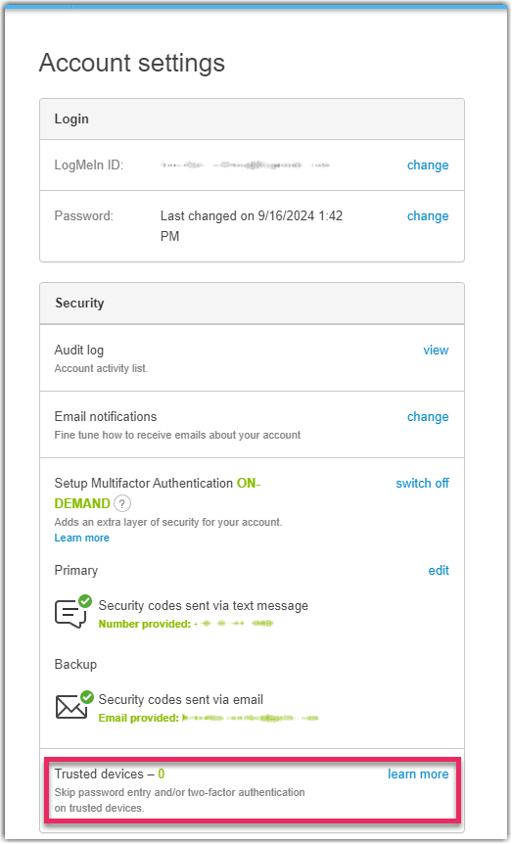Click the Trusted devices count zero
The width and height of the screenshot is (512, 844).
pos(161,774)
